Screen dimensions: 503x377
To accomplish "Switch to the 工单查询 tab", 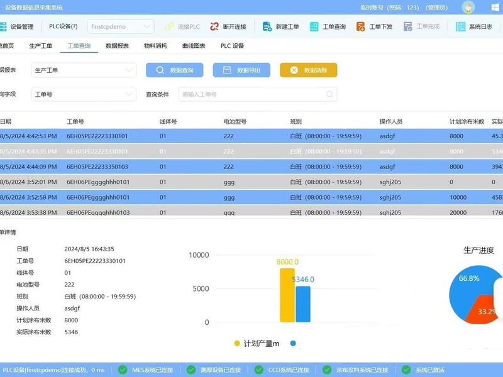I will pos(79,46).
